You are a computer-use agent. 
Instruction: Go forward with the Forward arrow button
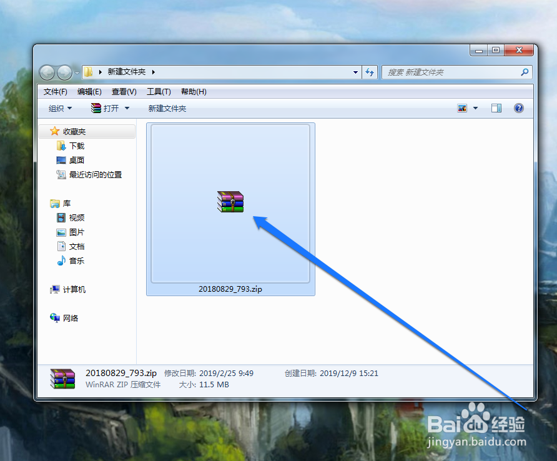click(65, 72)
